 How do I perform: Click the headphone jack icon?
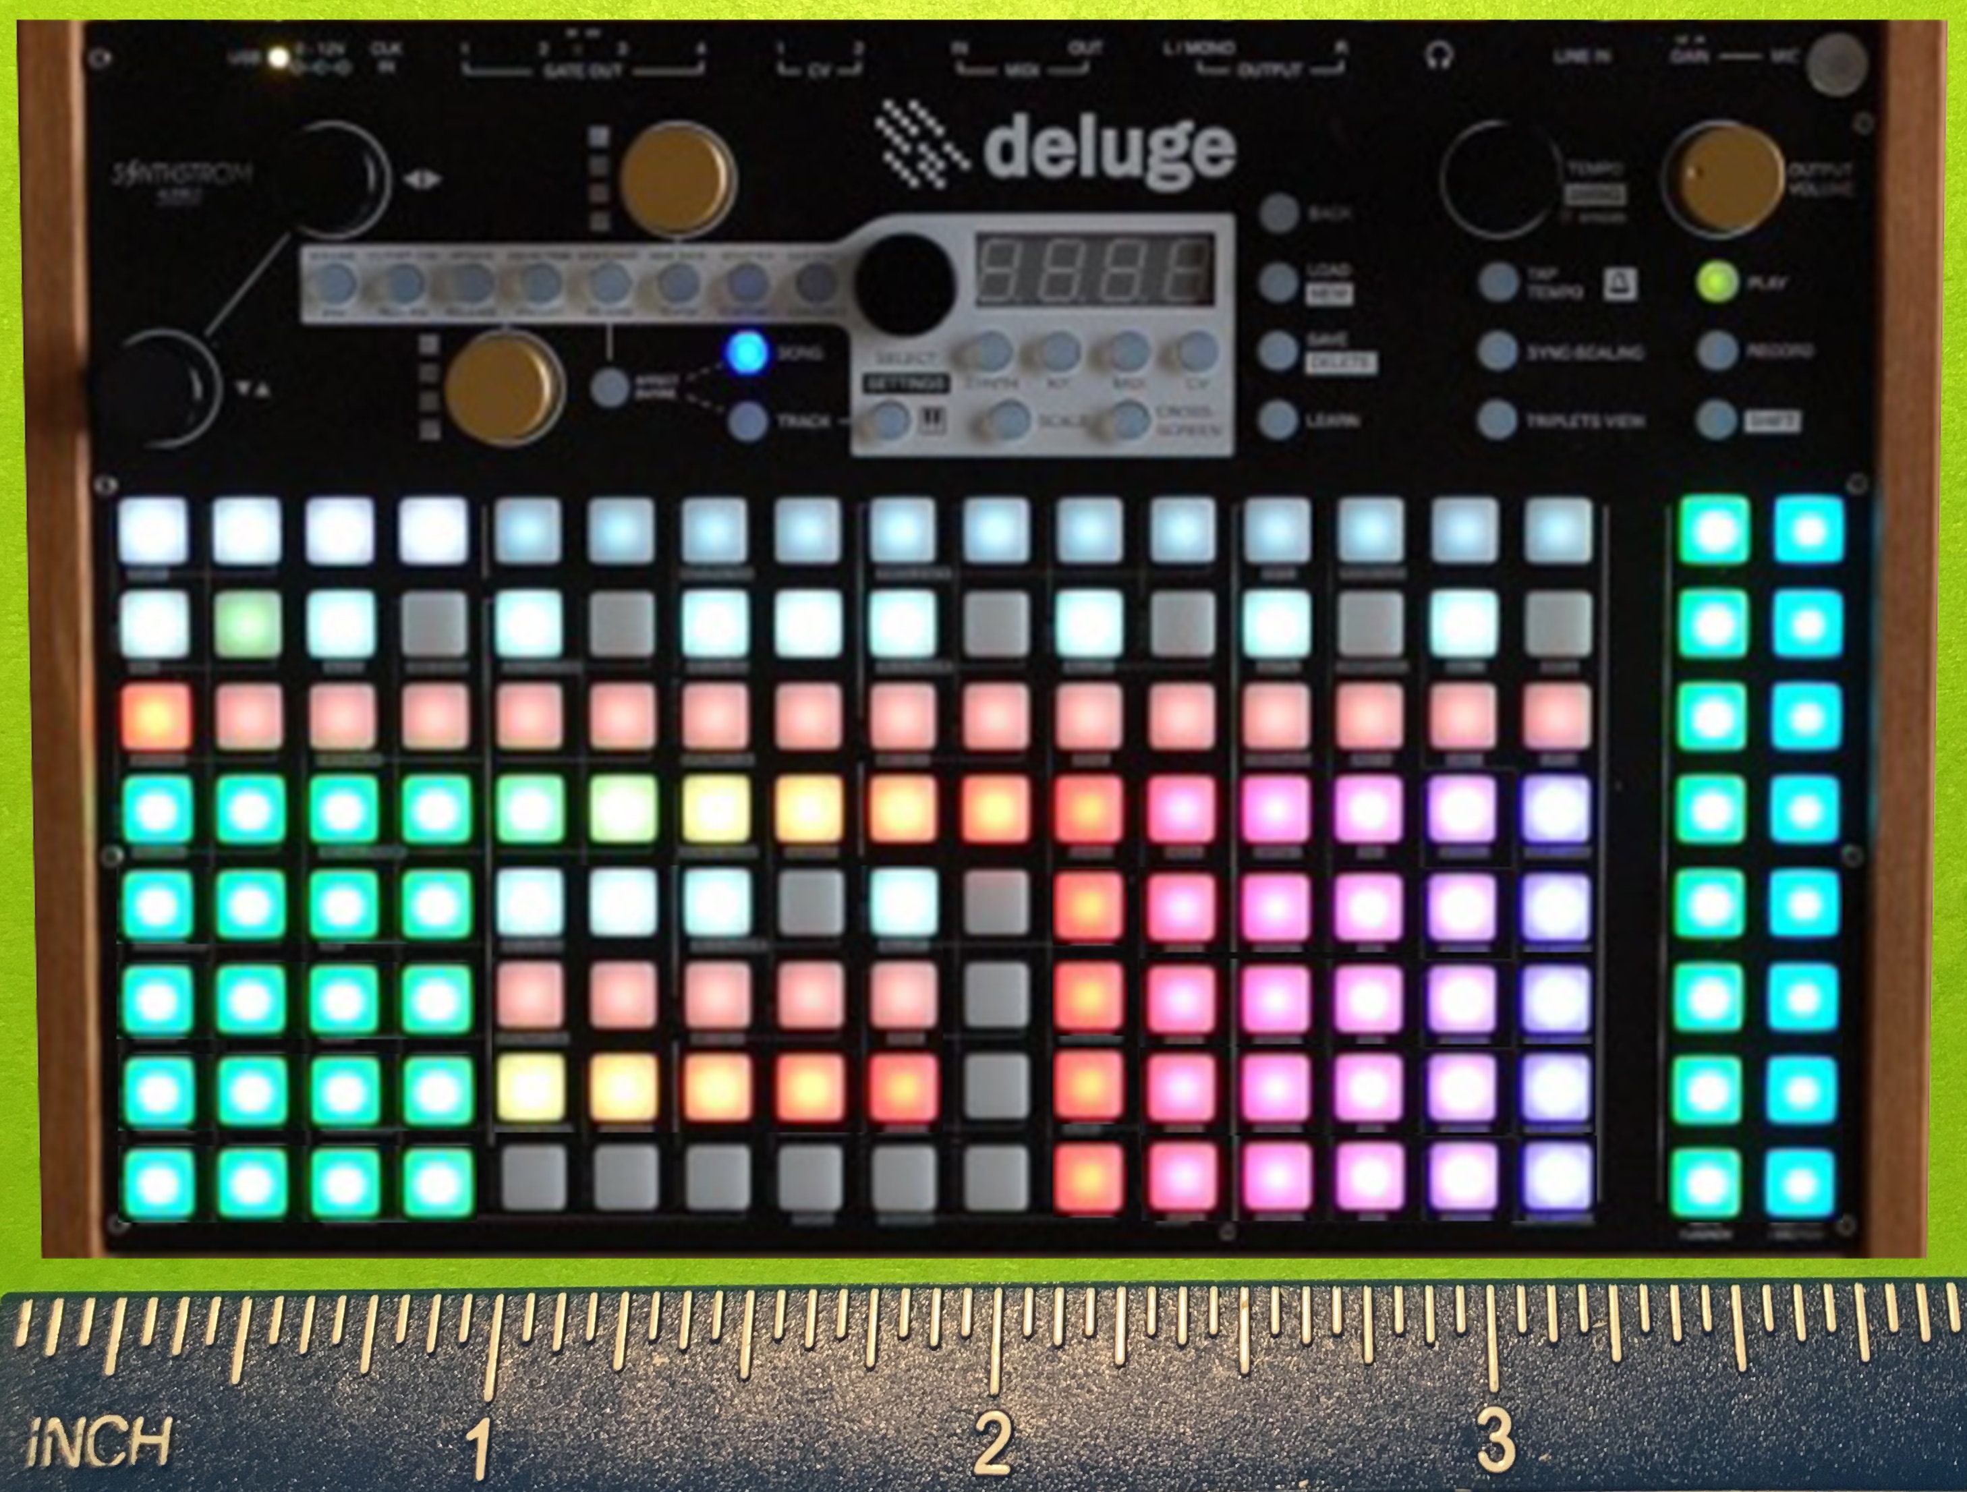(1438, 56)
